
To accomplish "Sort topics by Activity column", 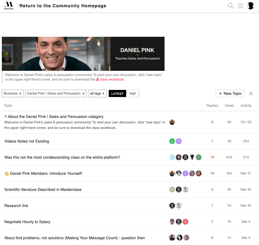I will pyautogui.click(x=246, y=105).
